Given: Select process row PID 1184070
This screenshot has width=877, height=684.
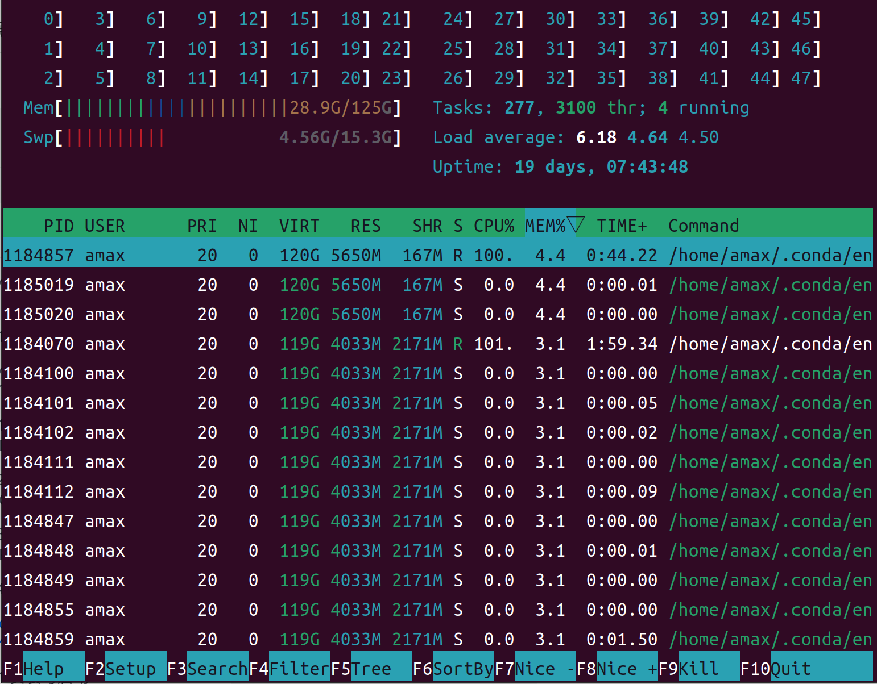Looking at the screenshot, I should pyautogui.click(x=438, y=344).
